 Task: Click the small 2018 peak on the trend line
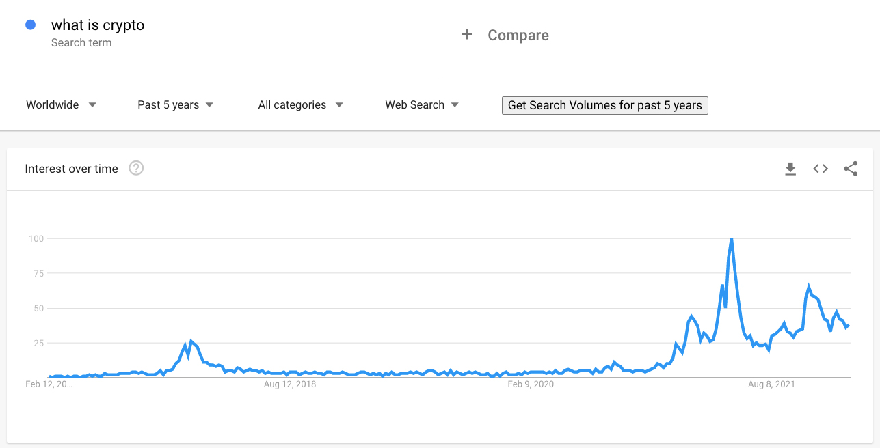pos(191,340)
